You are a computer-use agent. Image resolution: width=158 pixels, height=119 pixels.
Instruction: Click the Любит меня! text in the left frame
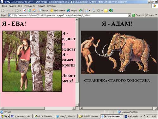point(69,78)
